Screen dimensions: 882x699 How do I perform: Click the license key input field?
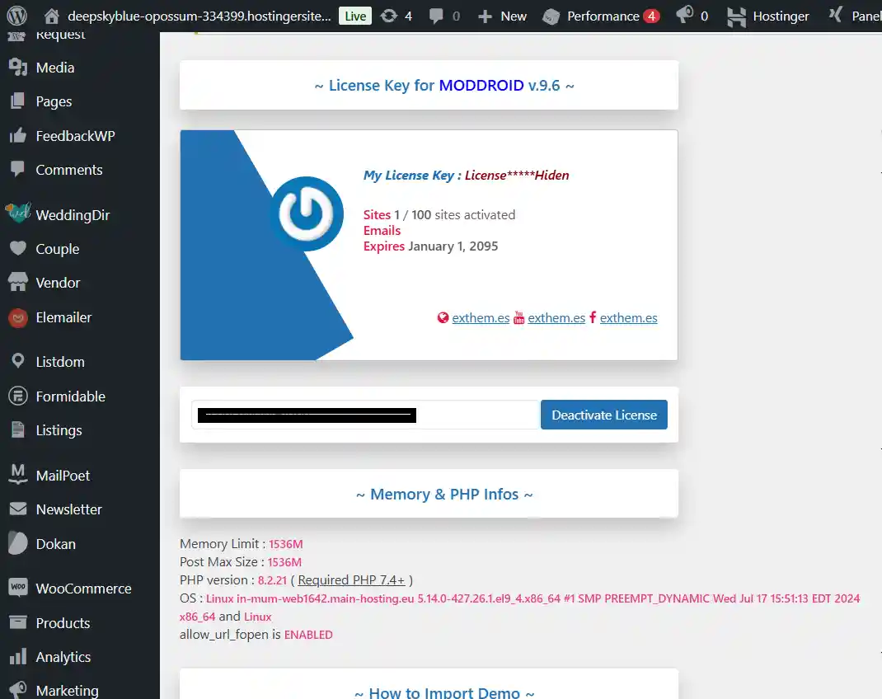365,415
